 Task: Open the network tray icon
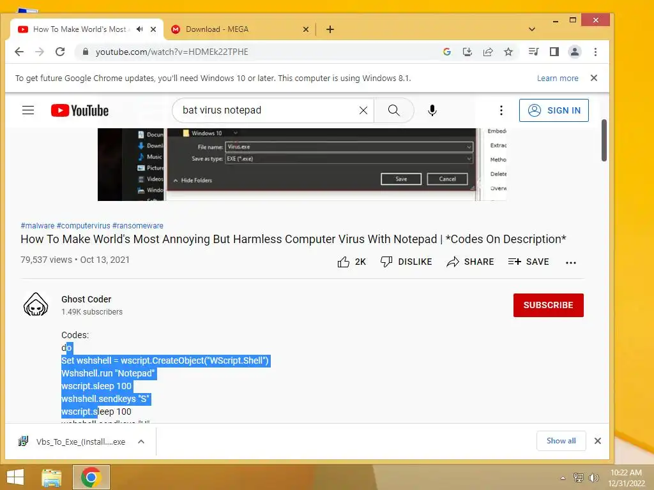coord(579,478)
